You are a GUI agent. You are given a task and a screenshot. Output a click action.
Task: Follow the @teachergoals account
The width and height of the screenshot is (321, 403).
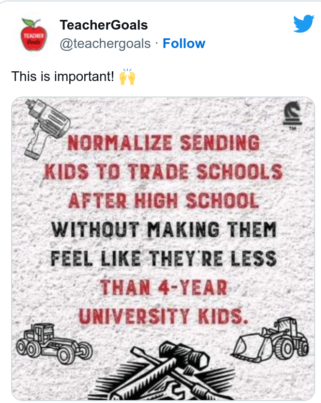(184, 44)
